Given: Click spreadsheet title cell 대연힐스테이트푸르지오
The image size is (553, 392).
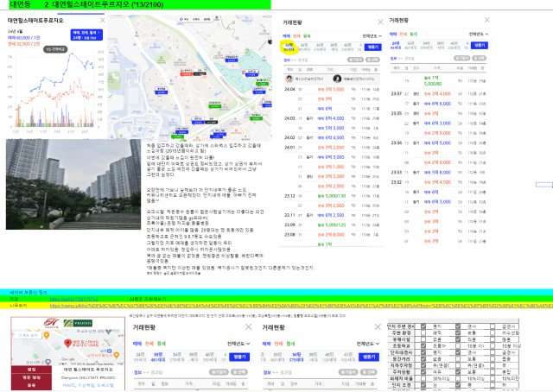Looking at the screenshot, I should (x=107, y=4).
